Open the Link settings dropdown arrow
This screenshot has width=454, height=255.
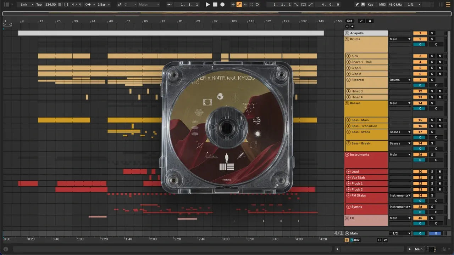32,5
